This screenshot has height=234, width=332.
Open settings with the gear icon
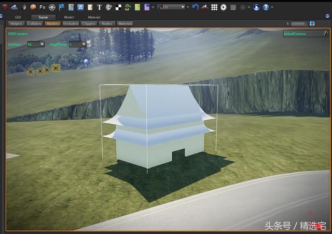224,7
